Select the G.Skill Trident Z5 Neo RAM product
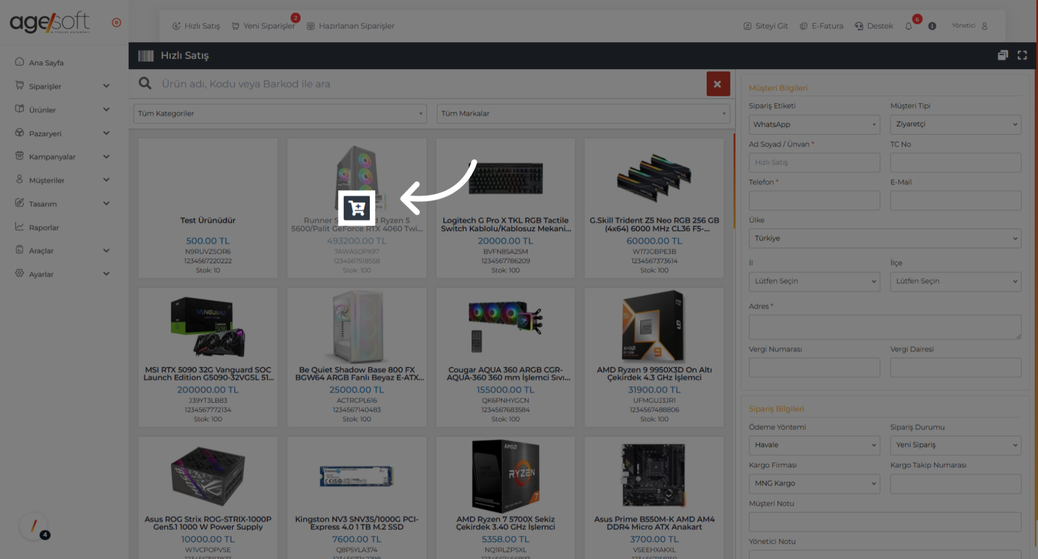The width and height of the screenshot is (1038, 559). (654, 208)
